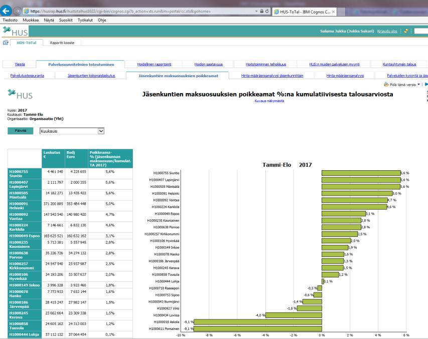This screenshot has height=339, width=428.
Task: Click the Kuvaus näkymästä link
Action: (269, 101)
